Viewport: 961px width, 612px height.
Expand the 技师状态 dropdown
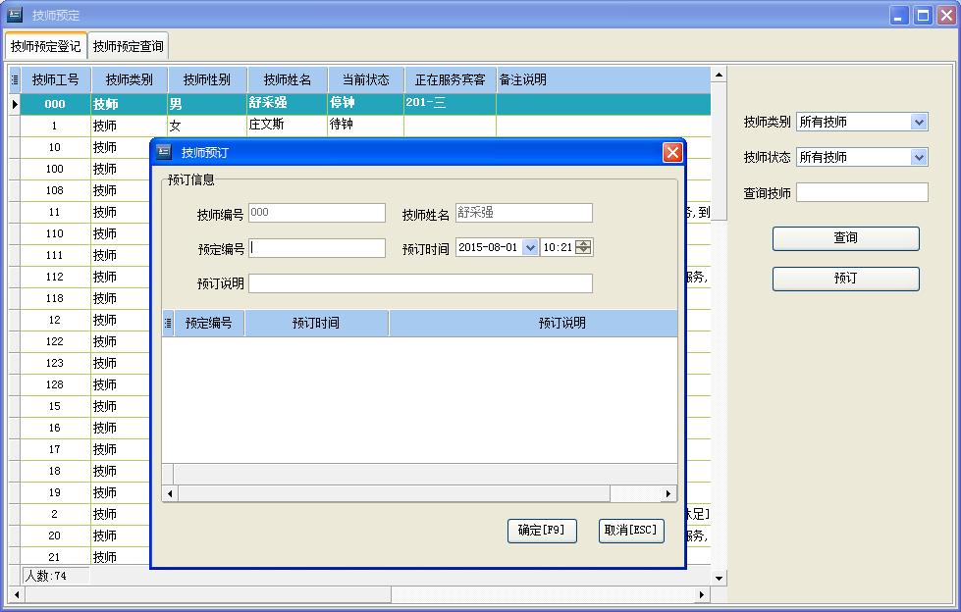pos(919,157)
